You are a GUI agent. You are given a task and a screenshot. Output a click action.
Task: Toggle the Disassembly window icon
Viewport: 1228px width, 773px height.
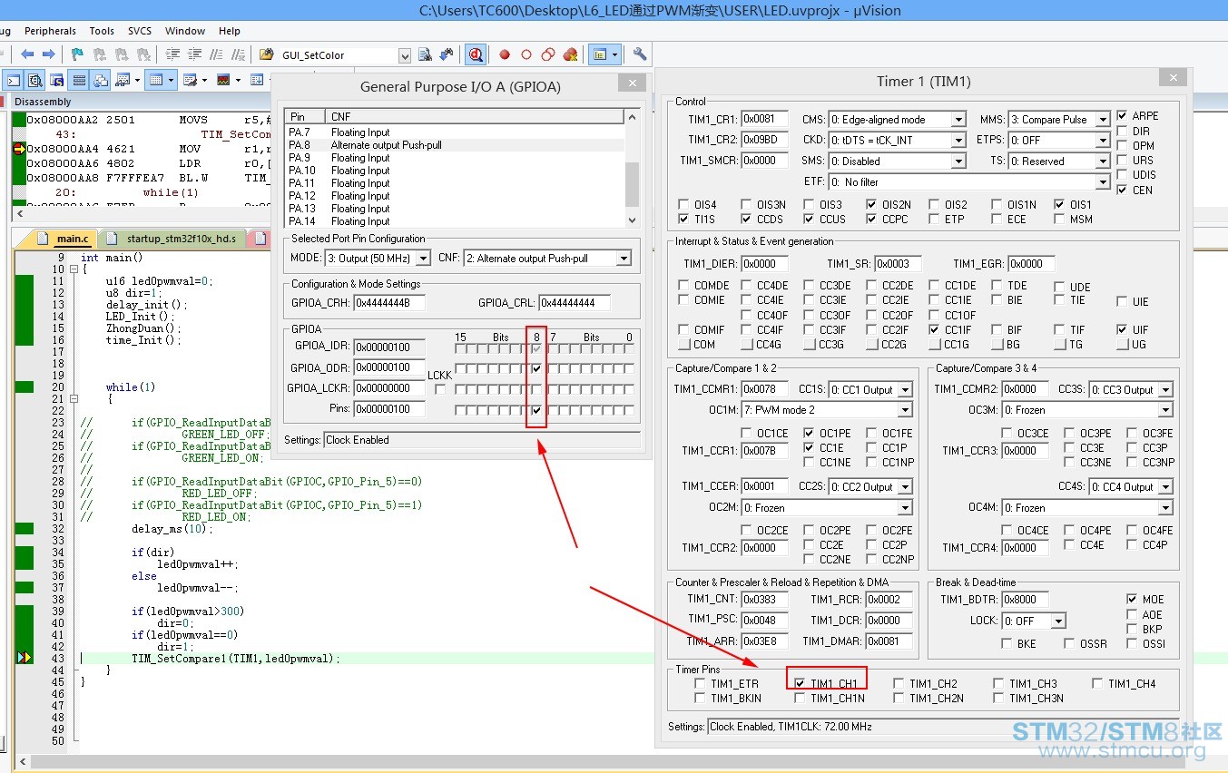[x=35, y=80]
